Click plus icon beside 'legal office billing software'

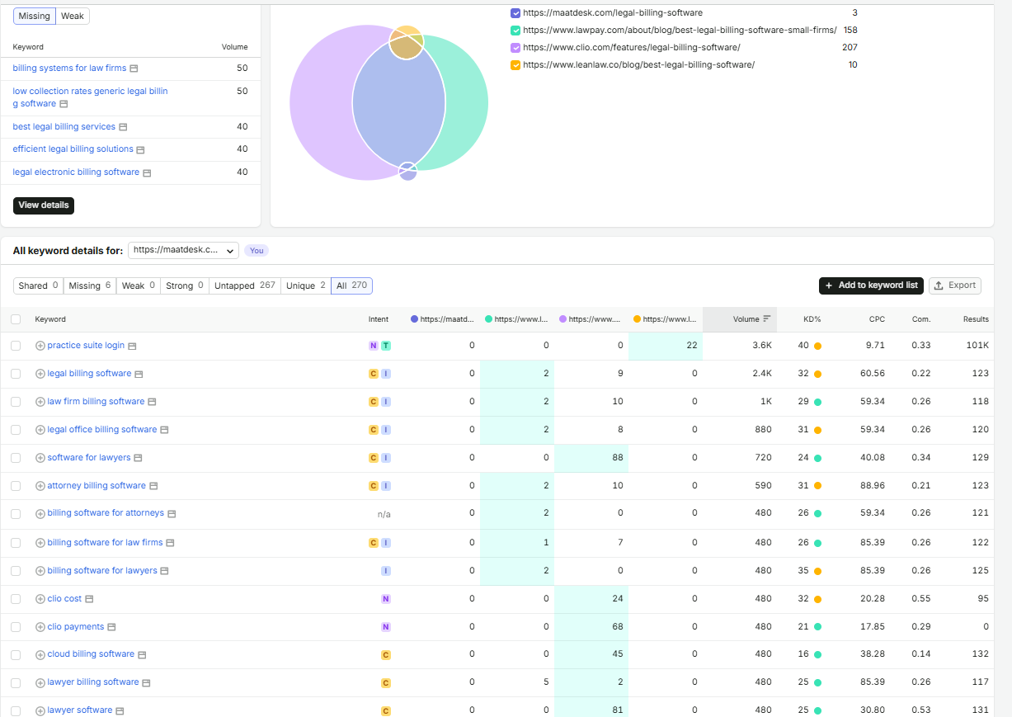(40, 430)
